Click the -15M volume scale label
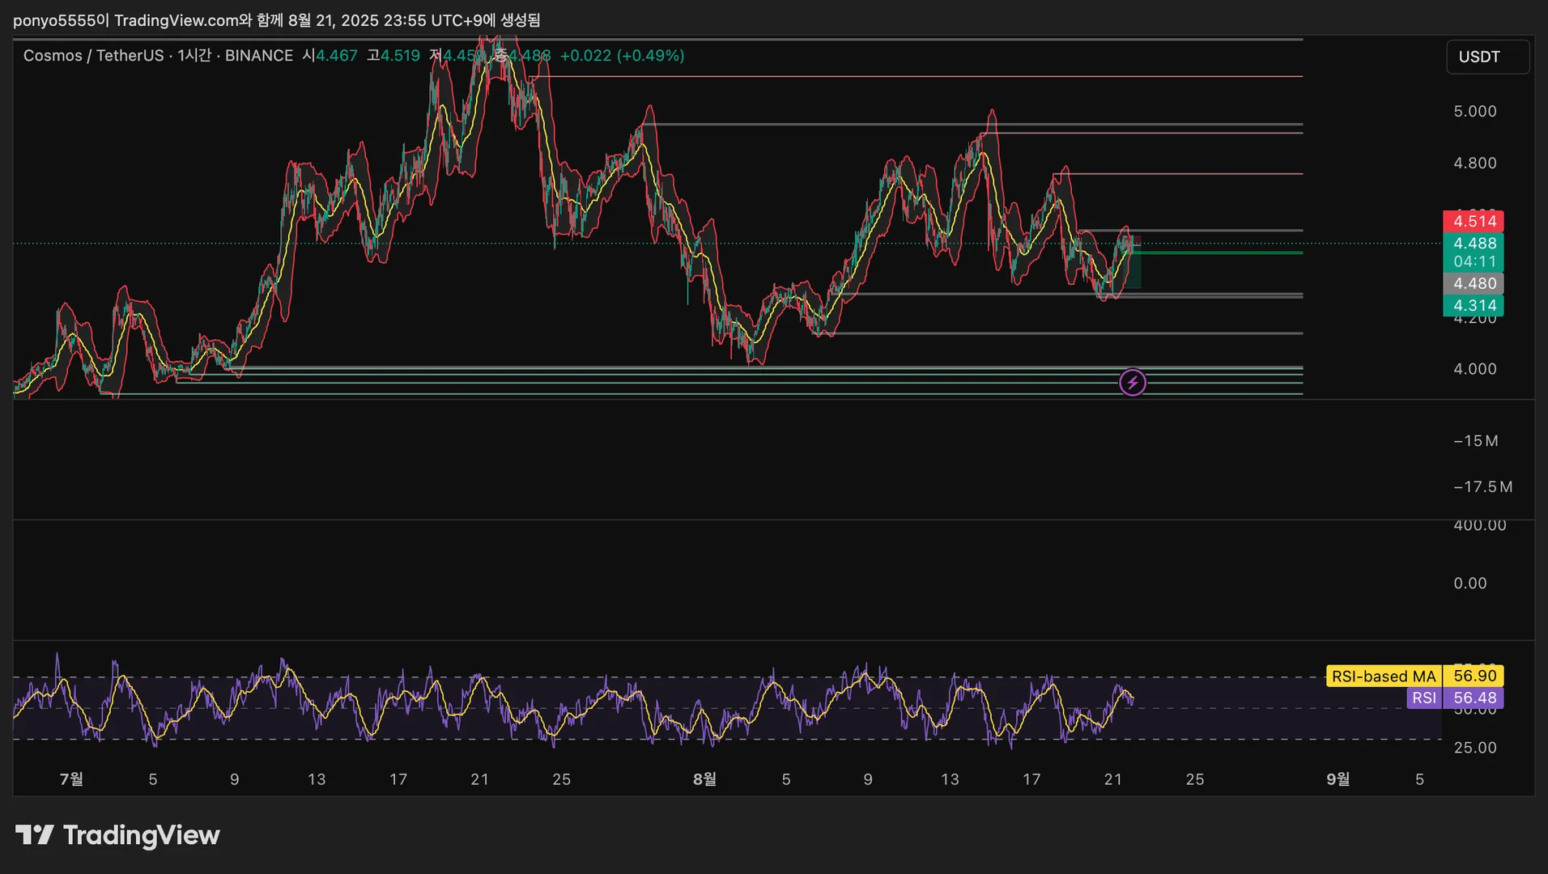Screen dimensions: 1548x874 [x=1475, y=441]
